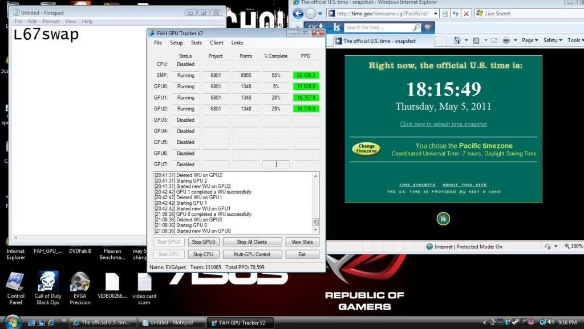Click the FAH log scrollbar down arrow
Screen dimensions: 584x329
tap(315, 231)
